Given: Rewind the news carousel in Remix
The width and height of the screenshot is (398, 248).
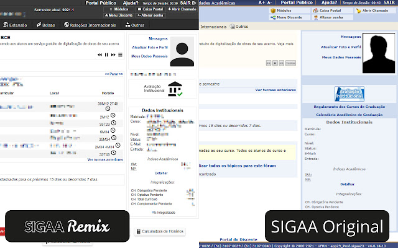Looking at the screenshot, I should (99, 55).
